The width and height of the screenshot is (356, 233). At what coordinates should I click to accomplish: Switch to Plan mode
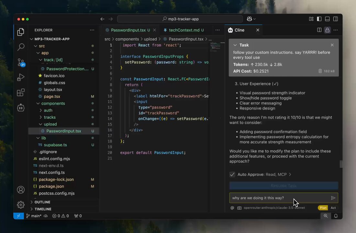coord(323,208)
